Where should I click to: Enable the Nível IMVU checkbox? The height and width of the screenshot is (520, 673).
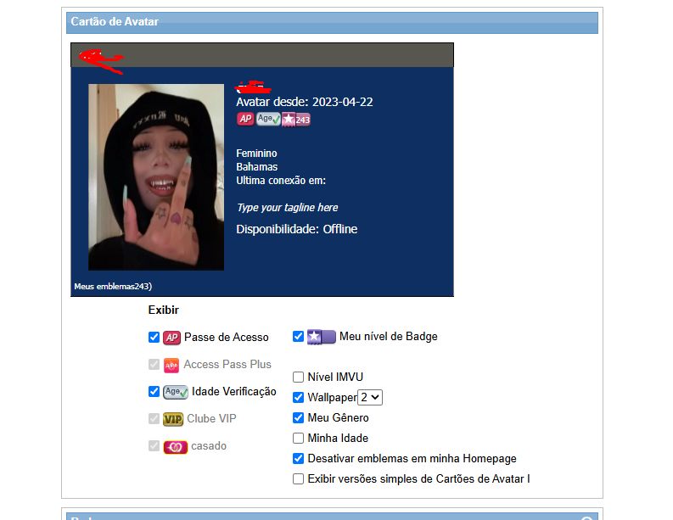pos(298,377)
